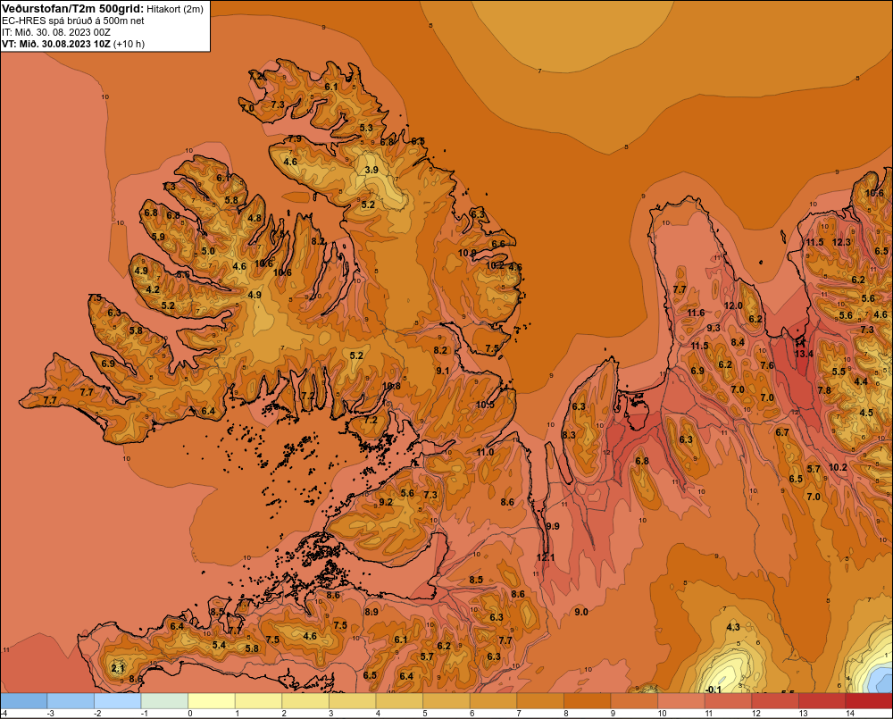
Task: Click the 9.3 temperature value
Action: [714, 328]
